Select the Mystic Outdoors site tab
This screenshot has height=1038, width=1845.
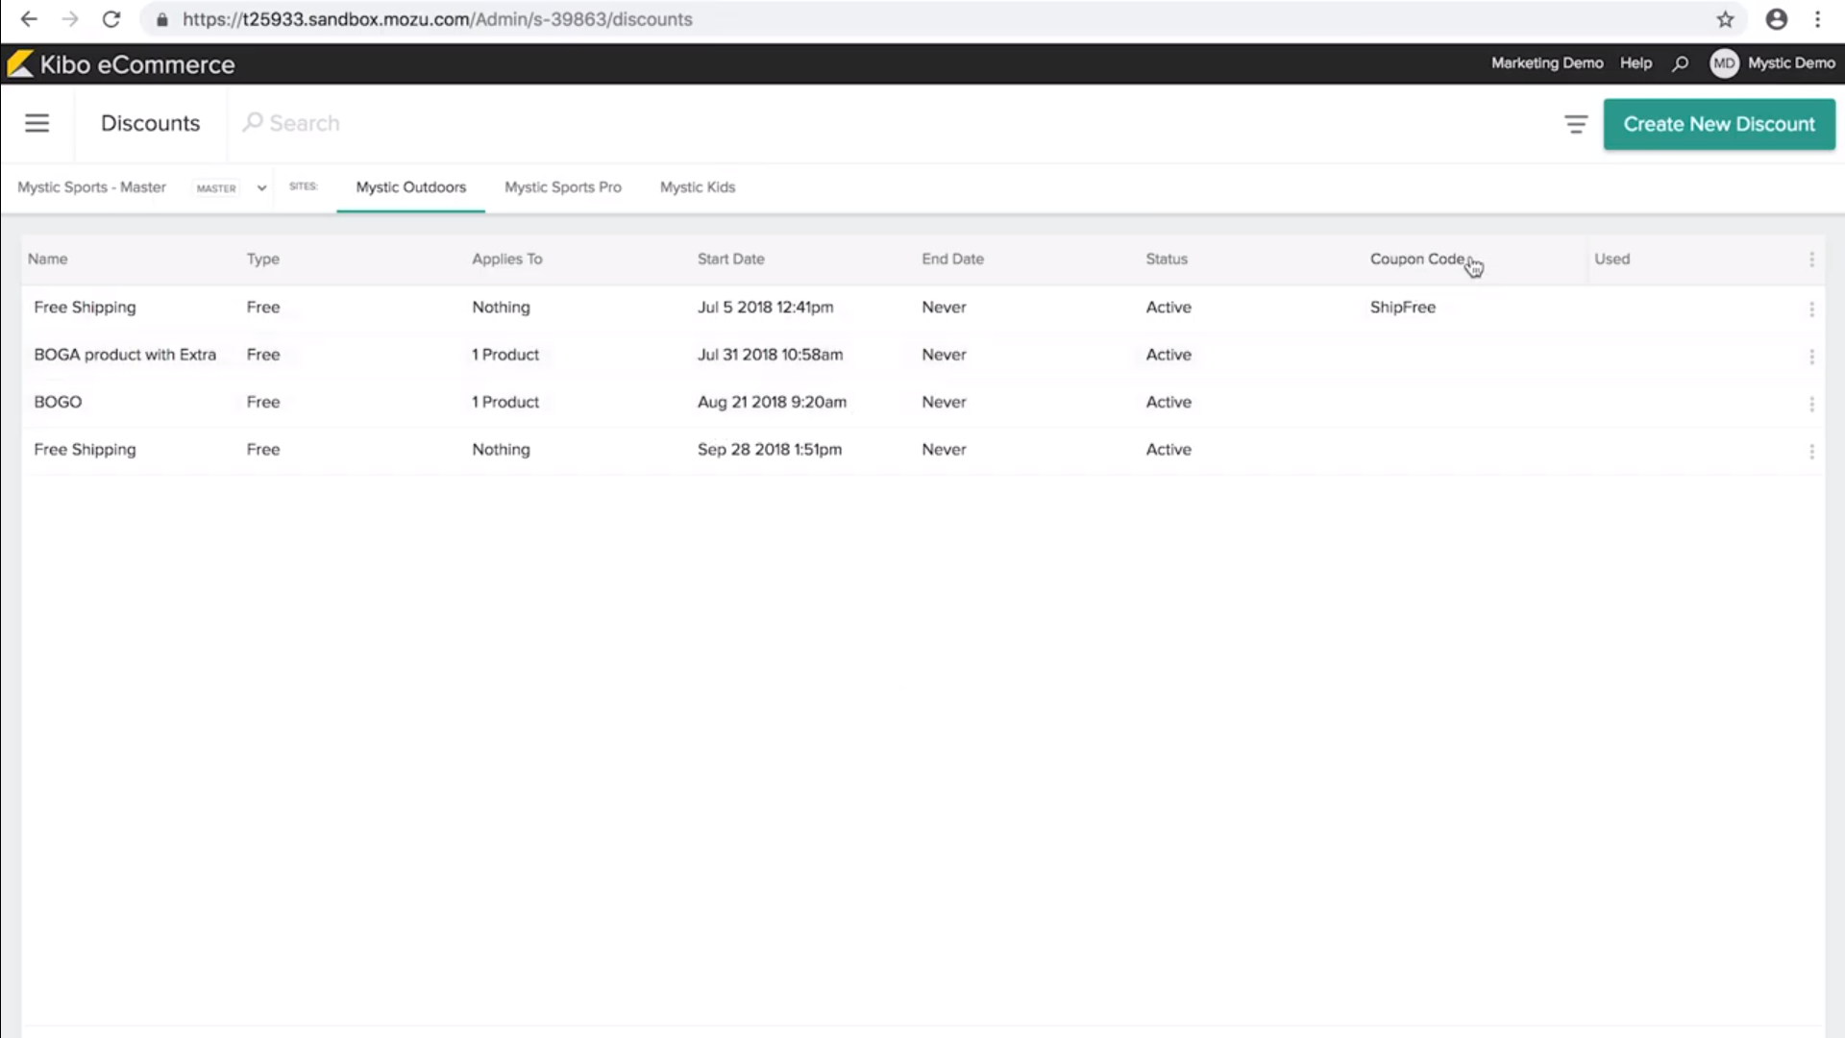tap(410, 187)
